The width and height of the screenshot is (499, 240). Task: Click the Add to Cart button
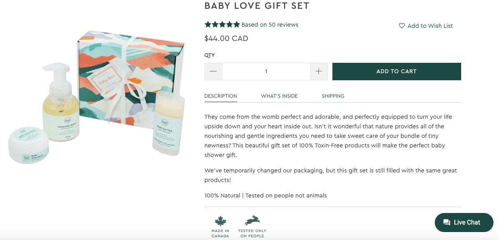tap(396, 71)
